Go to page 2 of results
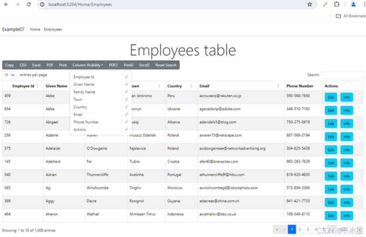This screenshot has height=237, width=366. click(x=300, y=229)
